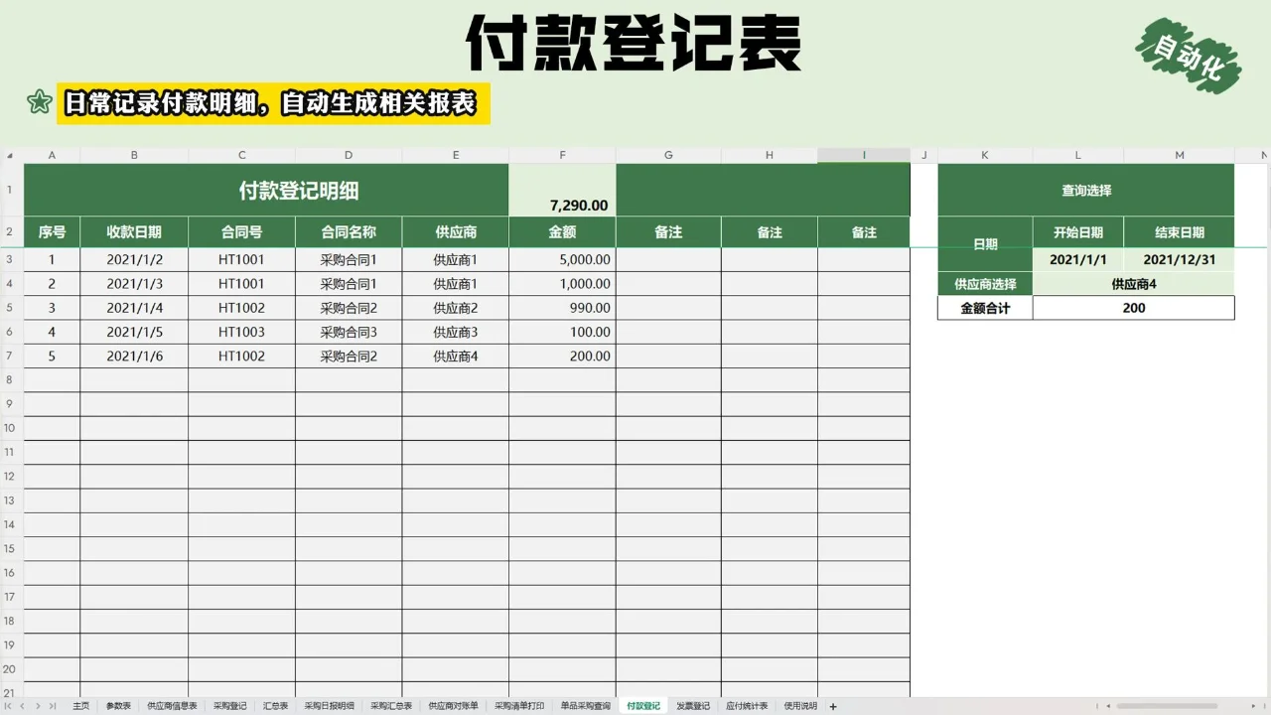Switch to the 主页 sheet tab

[x=80, y=705]
